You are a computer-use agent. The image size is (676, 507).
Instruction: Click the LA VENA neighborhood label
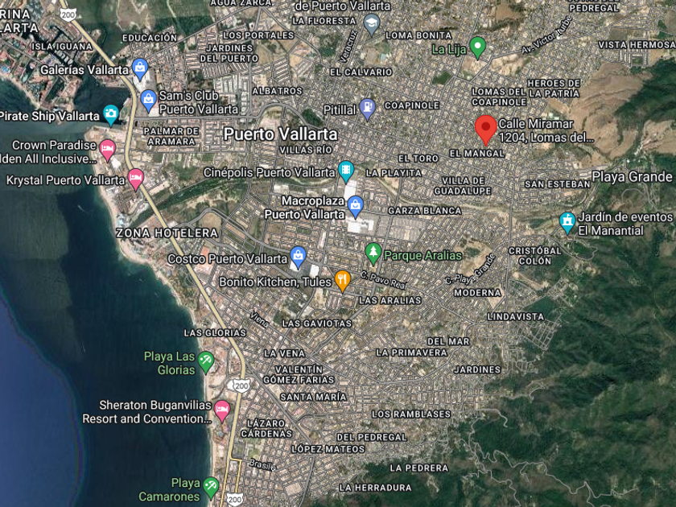tap(285, 353)
